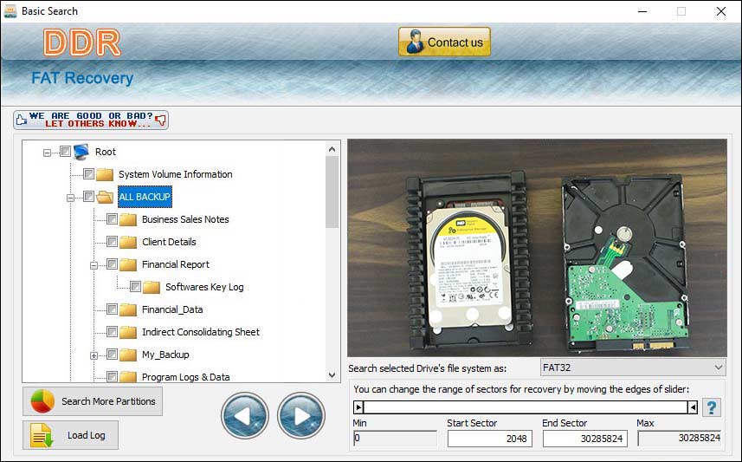Click the Max value field
The height and width of the screenshot is (462, 742).
tap(680, 439)
